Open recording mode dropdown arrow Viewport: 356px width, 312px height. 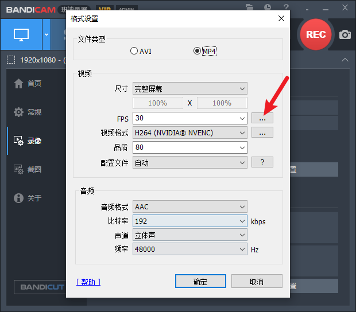(x=47, y=34)
